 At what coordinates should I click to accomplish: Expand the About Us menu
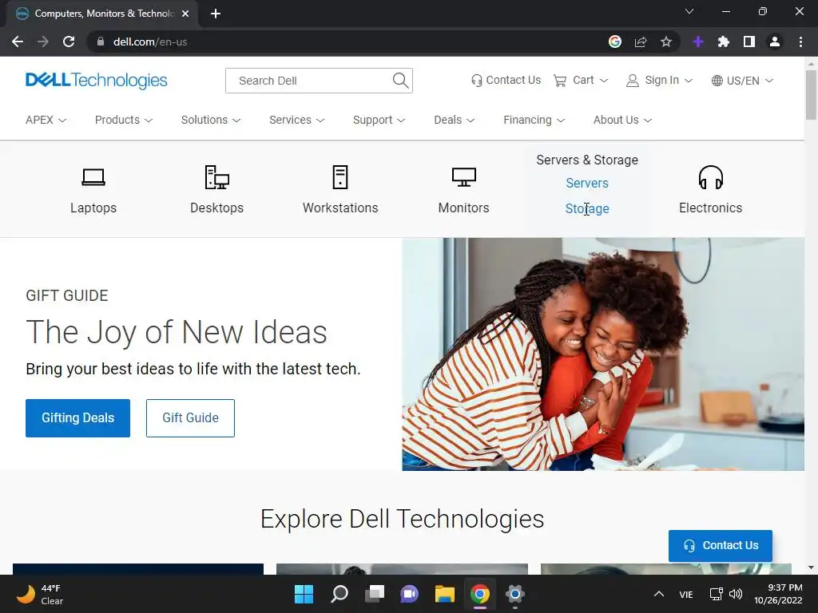pyautogui.click(x=622, y=120)
